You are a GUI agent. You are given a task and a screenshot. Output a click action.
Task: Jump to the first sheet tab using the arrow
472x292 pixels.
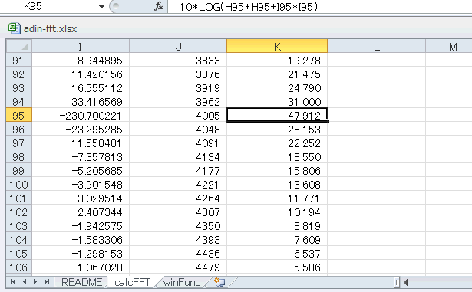click(x=13, y=282)
